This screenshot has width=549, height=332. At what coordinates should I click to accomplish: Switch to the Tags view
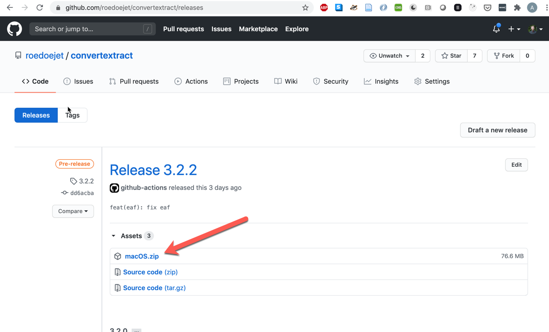coord(73,115)
